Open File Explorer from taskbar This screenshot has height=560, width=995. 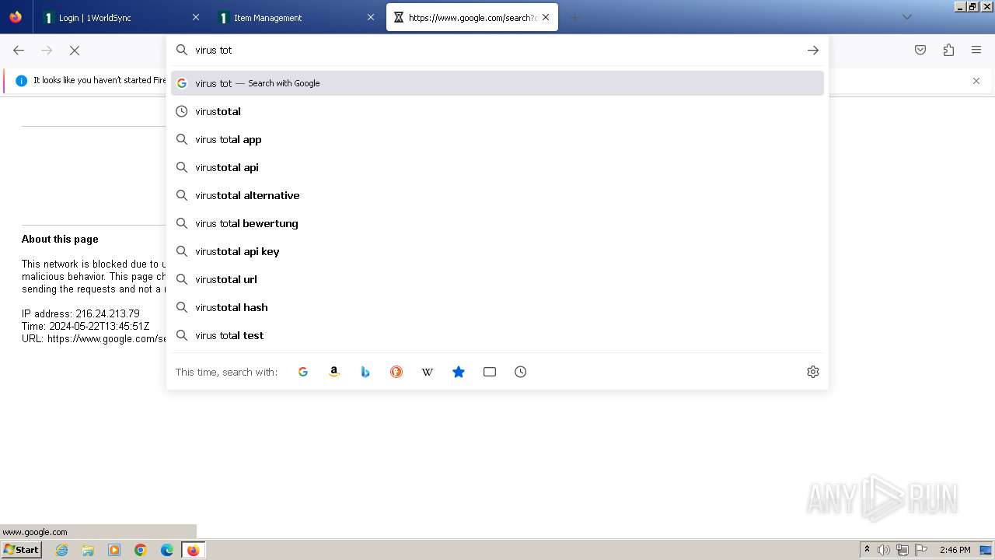[88, 550]
